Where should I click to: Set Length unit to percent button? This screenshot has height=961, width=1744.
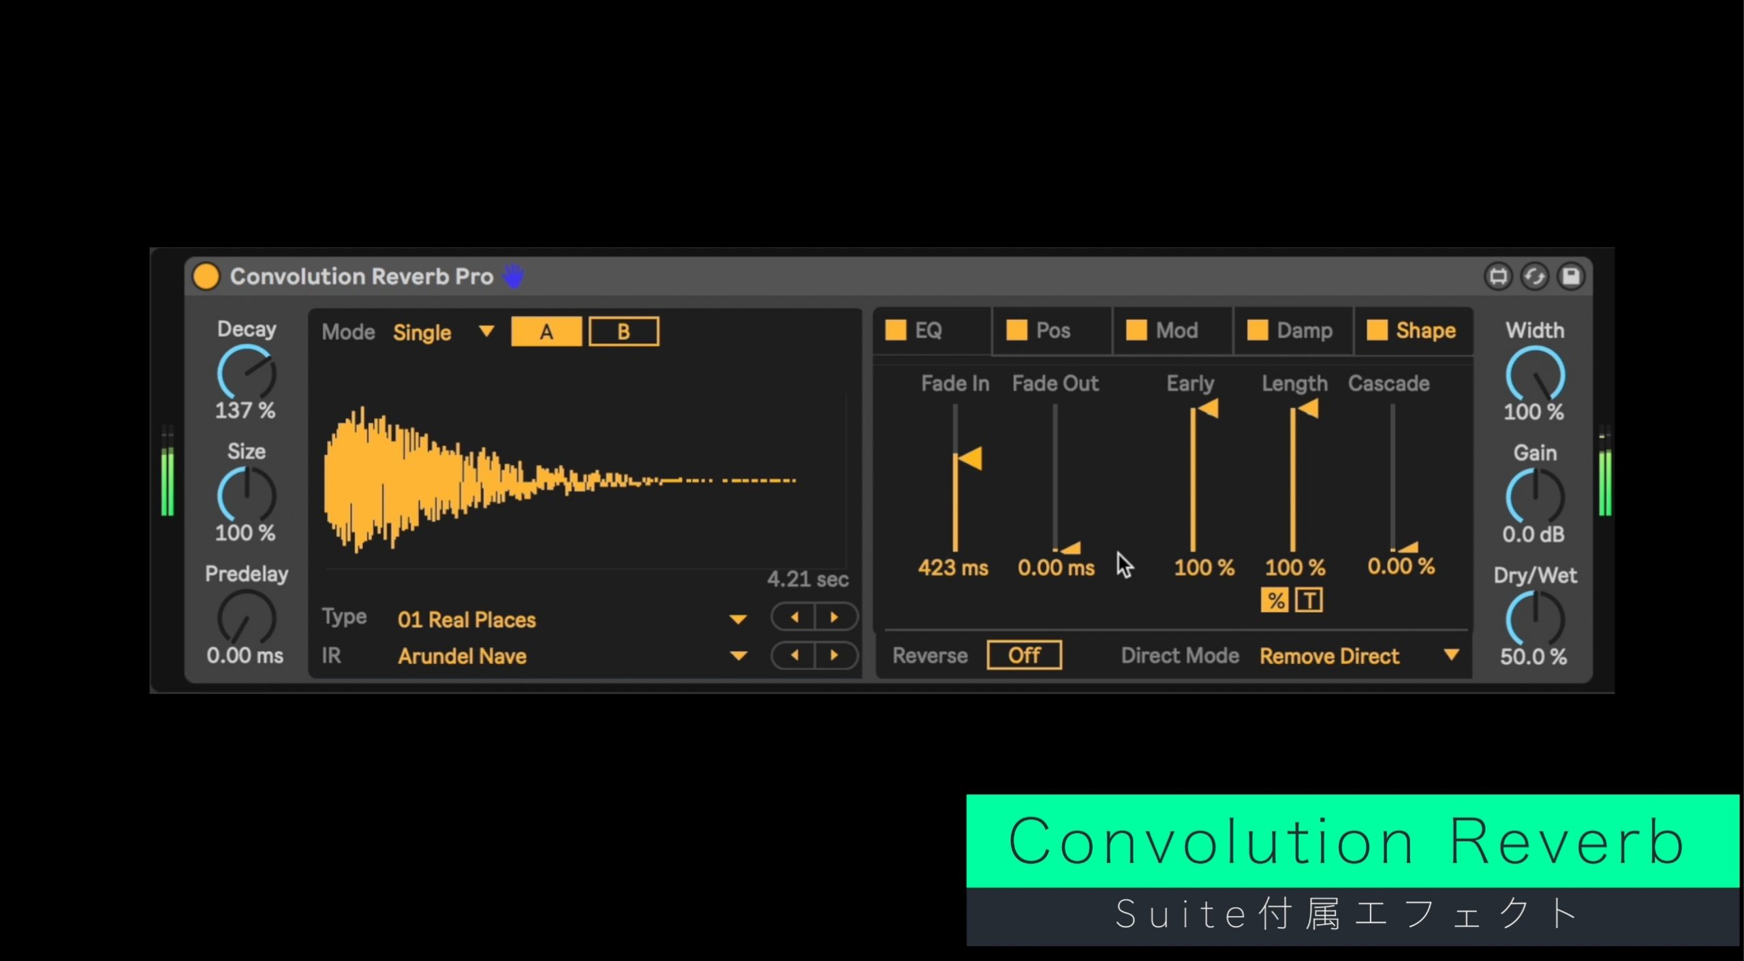pos(1275,601)
